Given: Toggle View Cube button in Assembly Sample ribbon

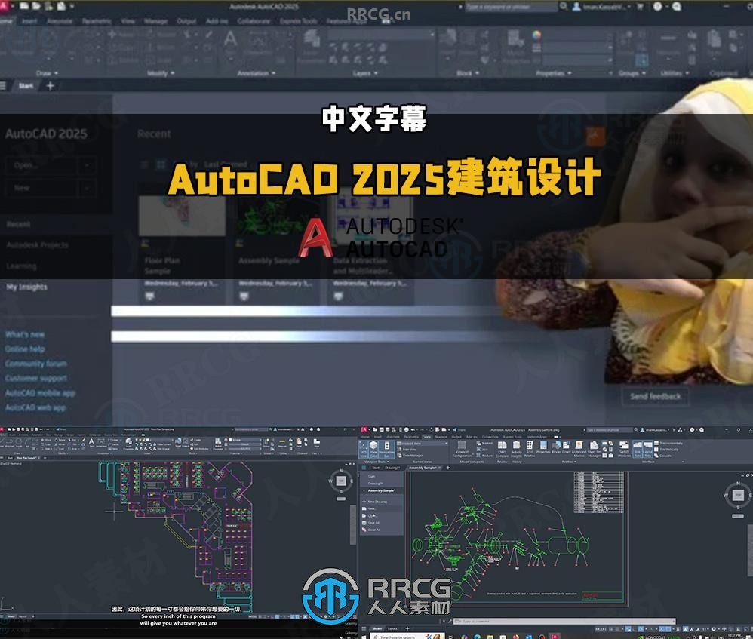Looking at the screenshot, I should click(373, 450).
